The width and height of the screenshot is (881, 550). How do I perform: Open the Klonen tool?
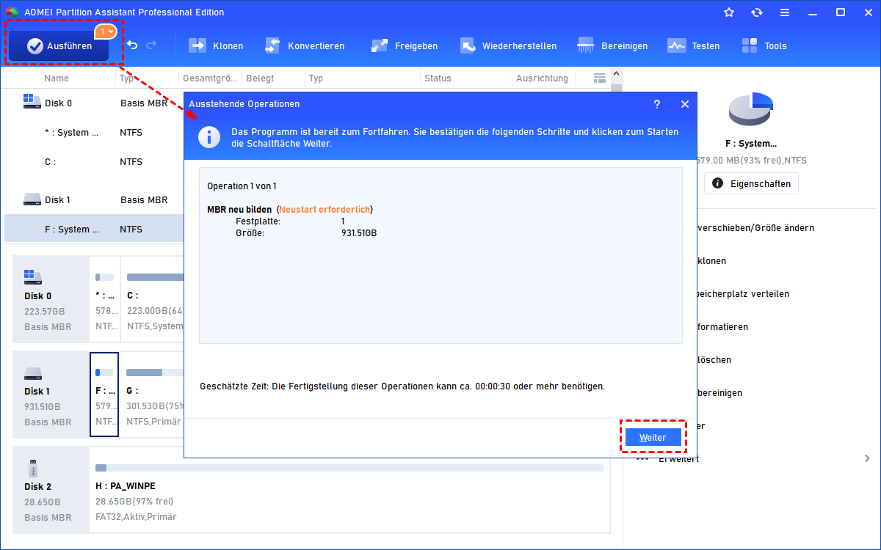(216, 45)
